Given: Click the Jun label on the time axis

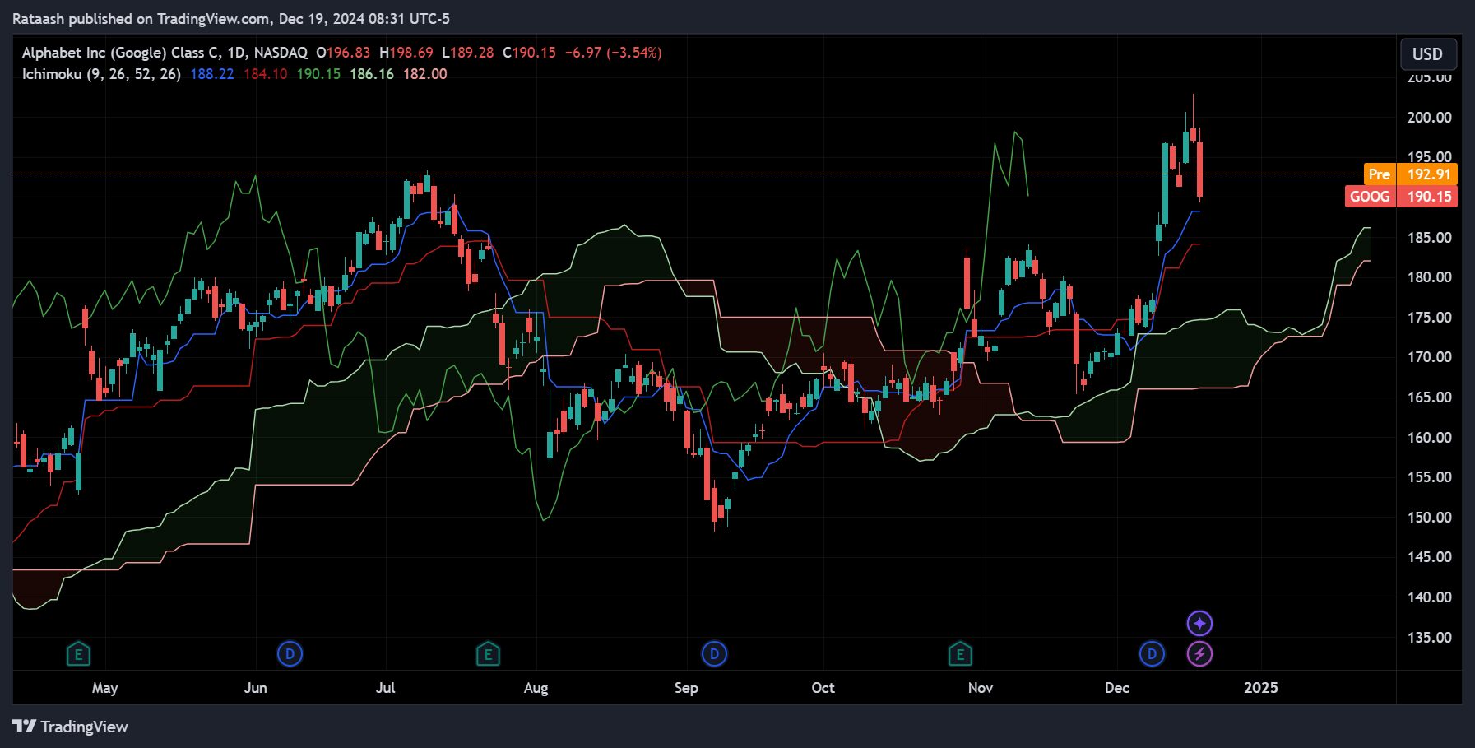Looking at the screenshot, I should pyautogui.click(x=255, y=688).
